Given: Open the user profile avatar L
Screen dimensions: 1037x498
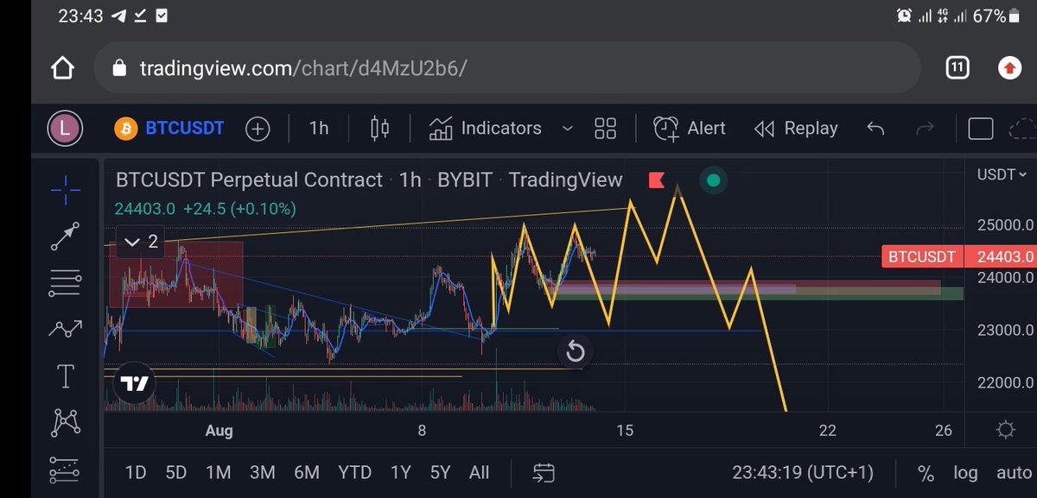Looking at the screenshot, I should [64, 129].
